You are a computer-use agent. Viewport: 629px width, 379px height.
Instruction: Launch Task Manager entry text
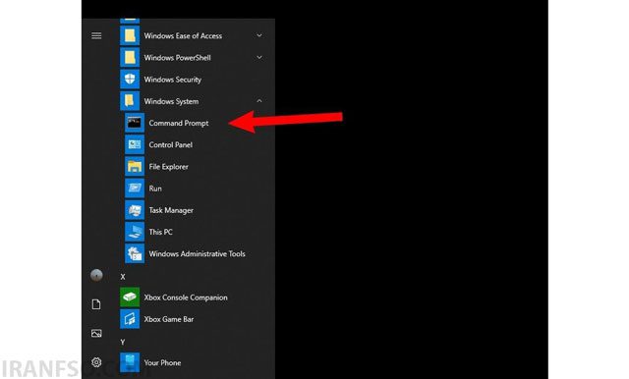click(171, 210)
